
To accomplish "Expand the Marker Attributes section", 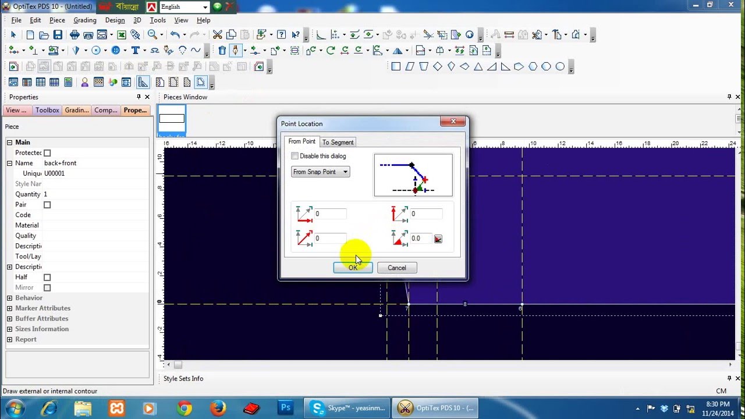I will 9,308.
